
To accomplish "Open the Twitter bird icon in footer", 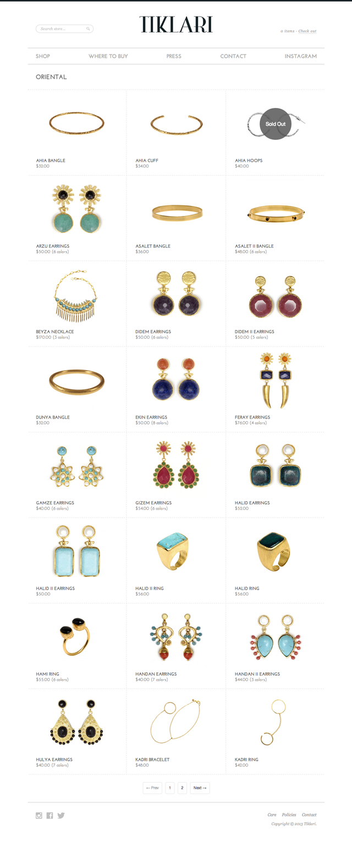I will click(x=61, y=816).
